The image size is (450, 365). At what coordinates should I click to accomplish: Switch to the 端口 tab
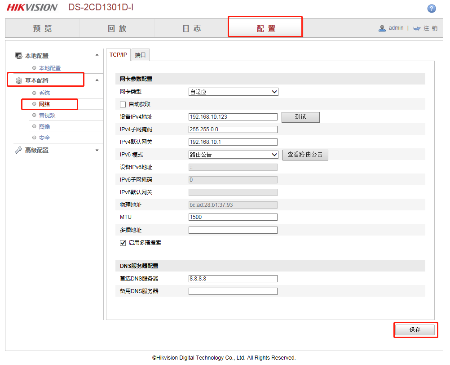tap(141, 55)
